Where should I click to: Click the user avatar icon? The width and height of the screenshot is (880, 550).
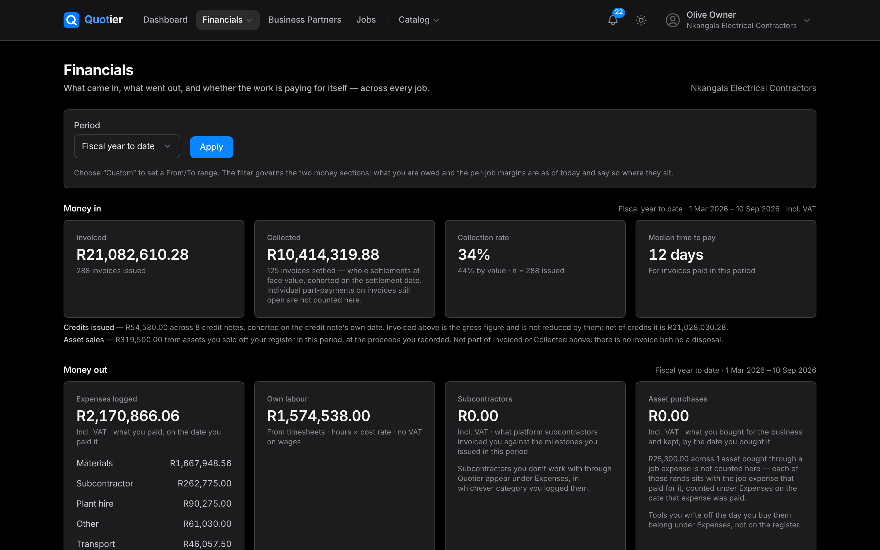click(x=672, y=20)
